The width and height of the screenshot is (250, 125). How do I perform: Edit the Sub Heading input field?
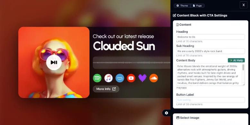(210, 51)
